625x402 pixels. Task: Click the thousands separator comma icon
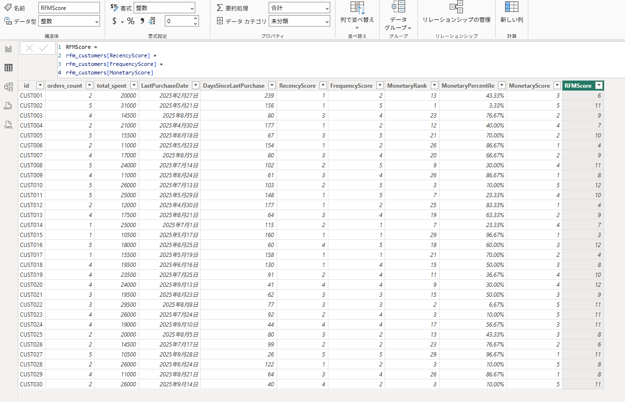[x=141, y=21]
